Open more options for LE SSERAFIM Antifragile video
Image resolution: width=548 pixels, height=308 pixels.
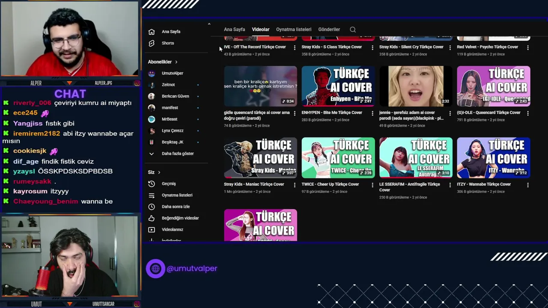(x=450, y=185)
